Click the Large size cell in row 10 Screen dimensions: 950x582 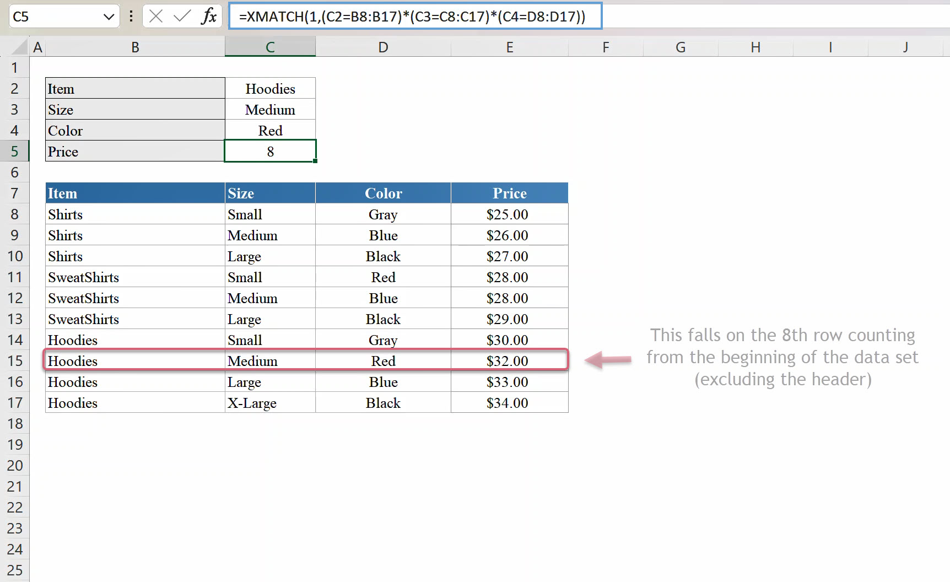point(270,256)
